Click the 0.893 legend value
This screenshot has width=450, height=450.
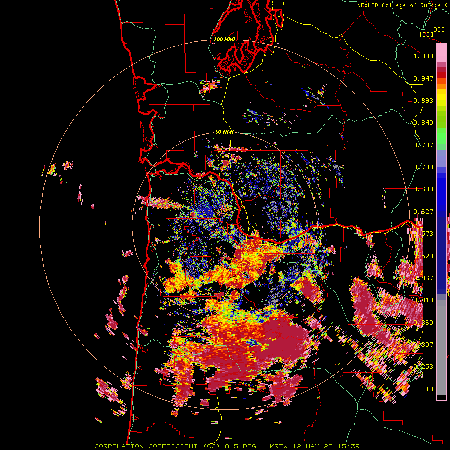(x=423, y=100)
